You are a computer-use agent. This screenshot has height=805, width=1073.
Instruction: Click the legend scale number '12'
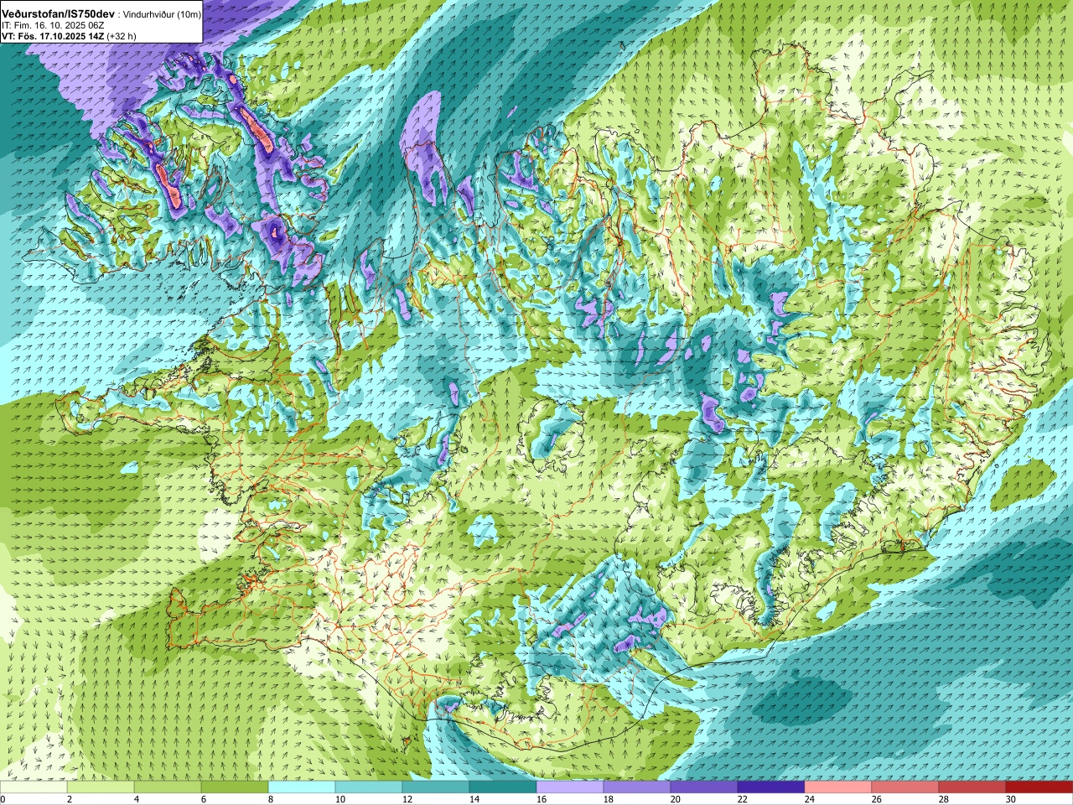pyautogui.click(x=407, y=799)
